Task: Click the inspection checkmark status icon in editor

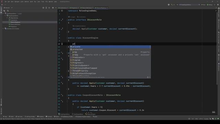Action: pos(216,11)
